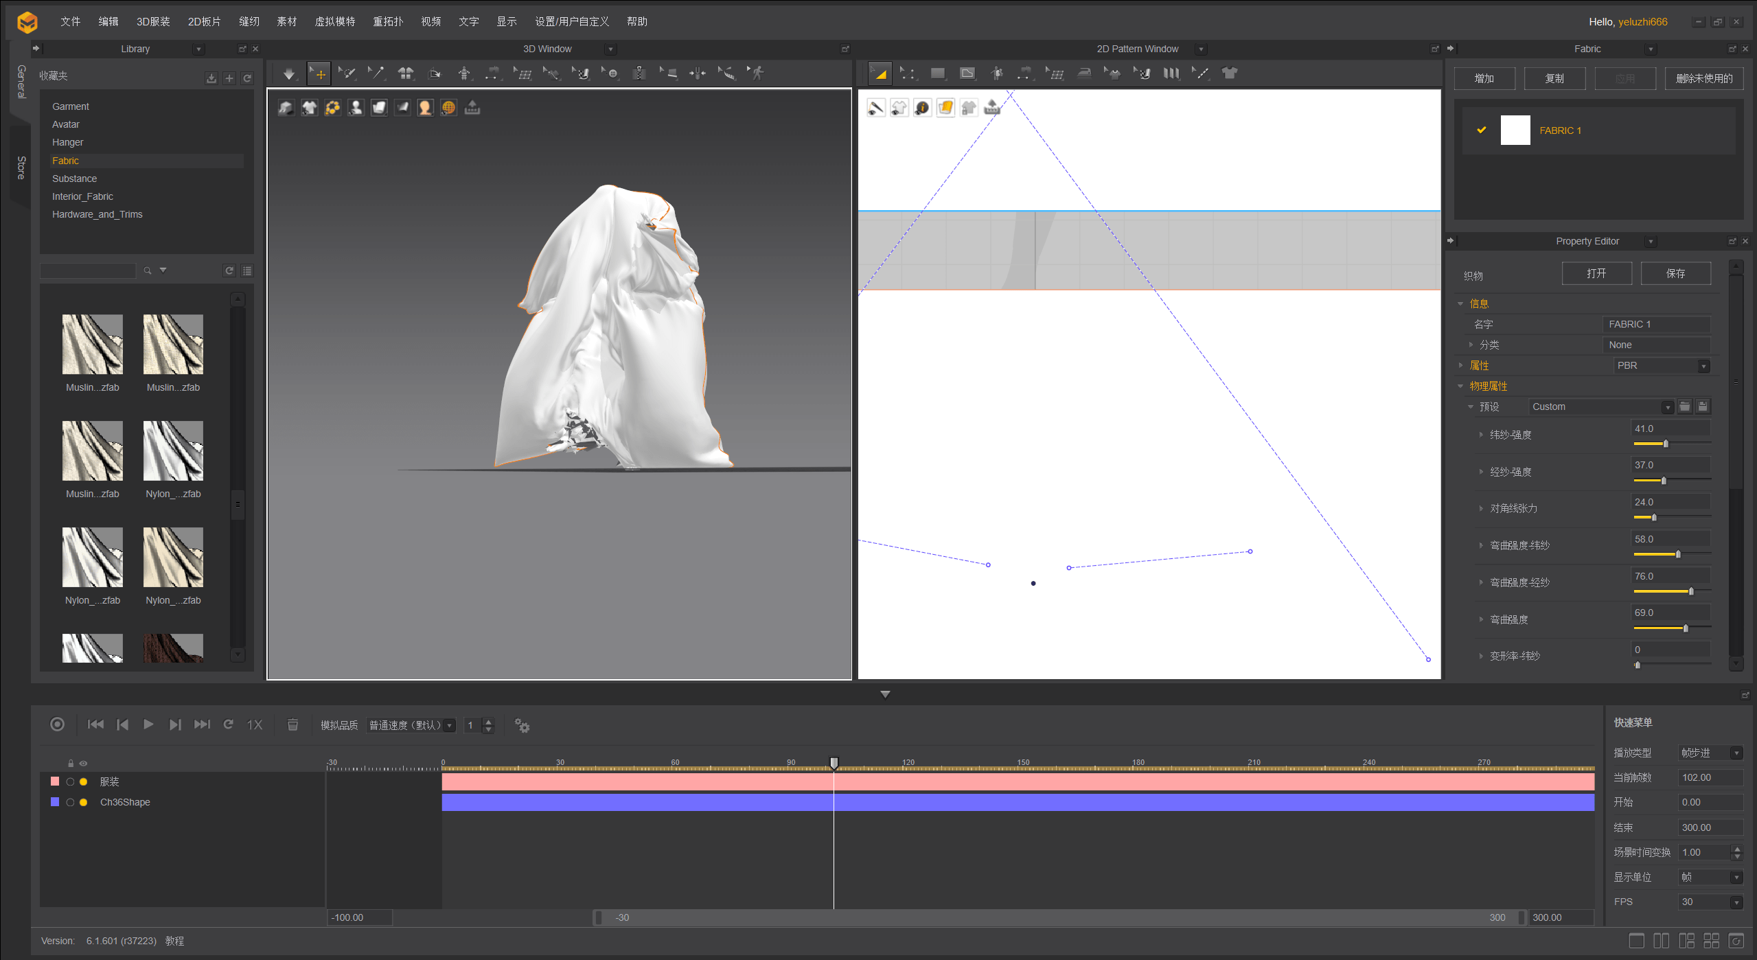Open the 缝纫 menu
The width and height of the screenshot is (1757, 960).
point(249,21)
